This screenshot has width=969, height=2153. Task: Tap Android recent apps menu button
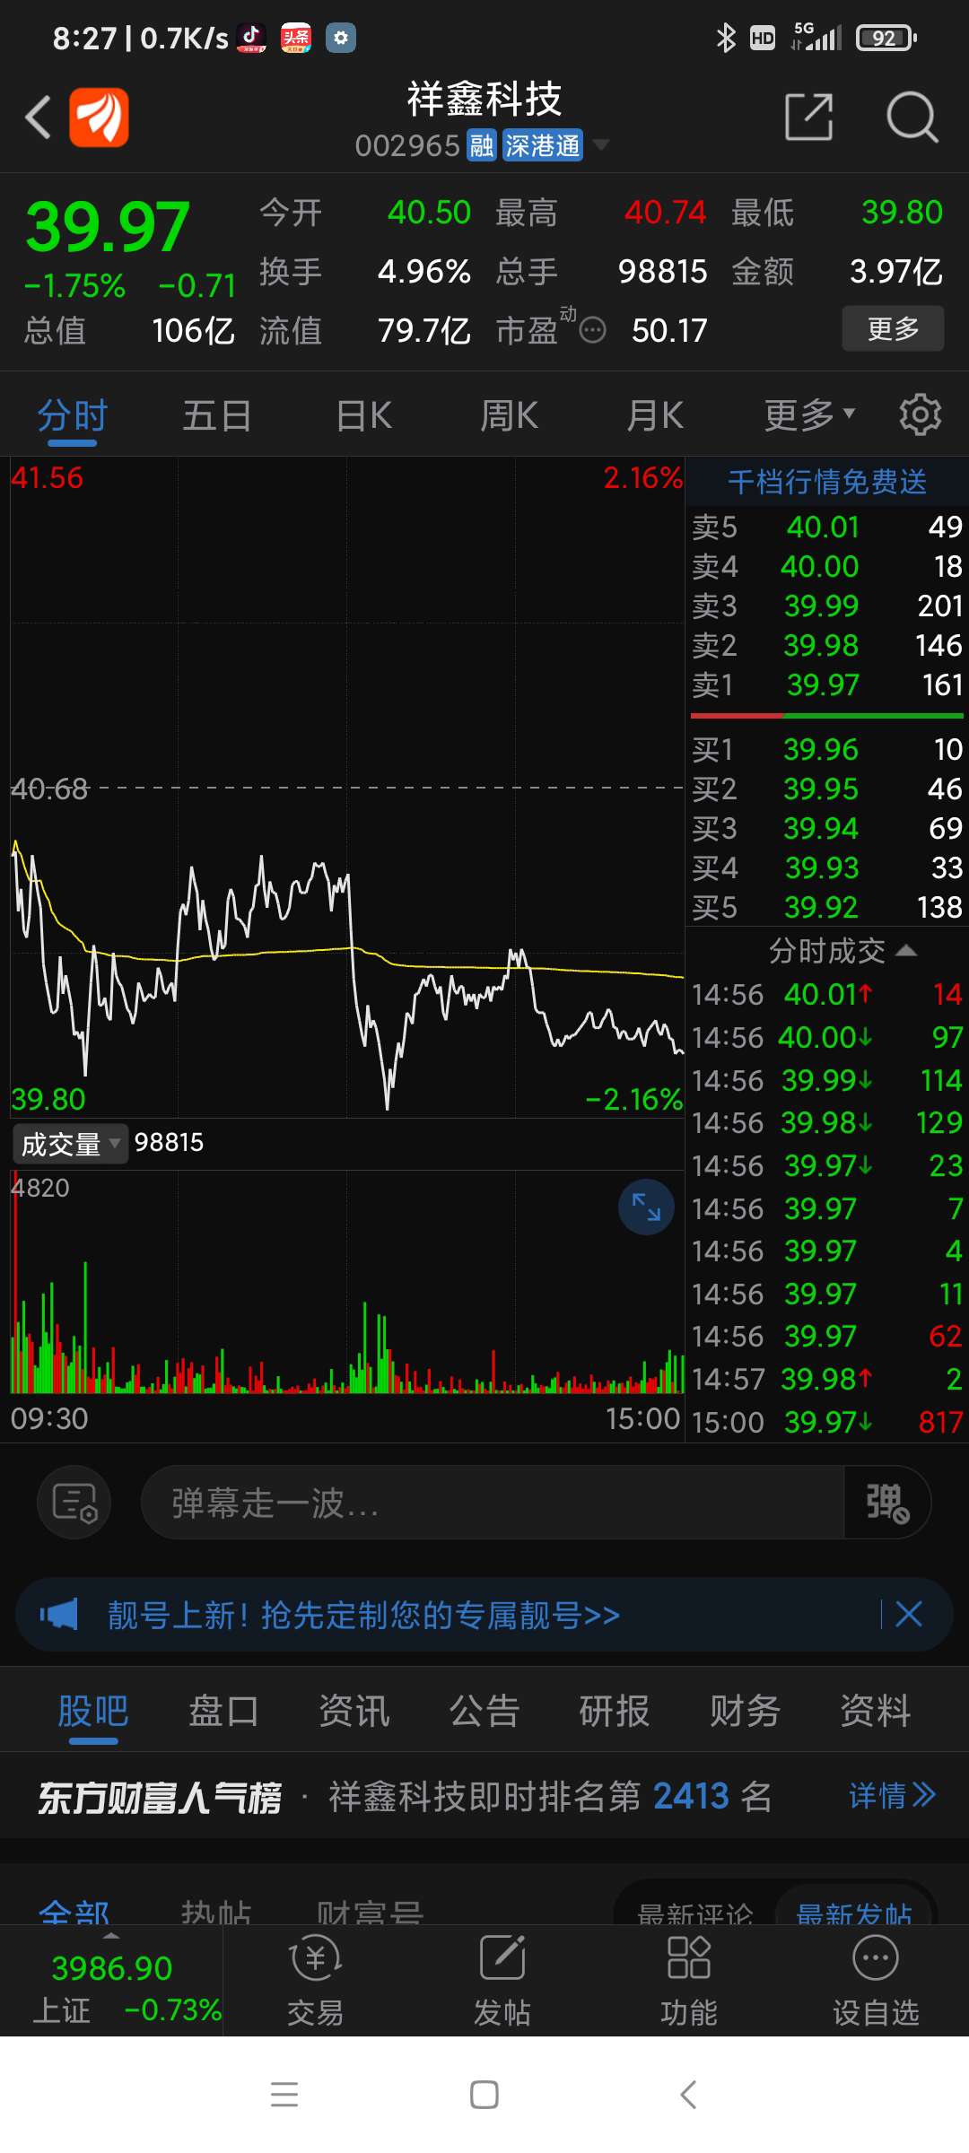pos(284,2095)
